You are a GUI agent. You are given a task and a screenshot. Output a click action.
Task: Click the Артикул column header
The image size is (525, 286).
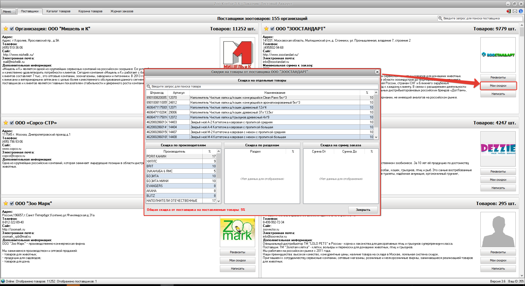tap(179, 93)
